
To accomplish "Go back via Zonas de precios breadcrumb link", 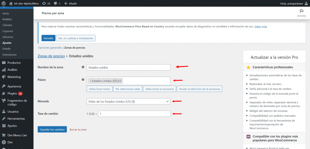I will tap(51, 56).
